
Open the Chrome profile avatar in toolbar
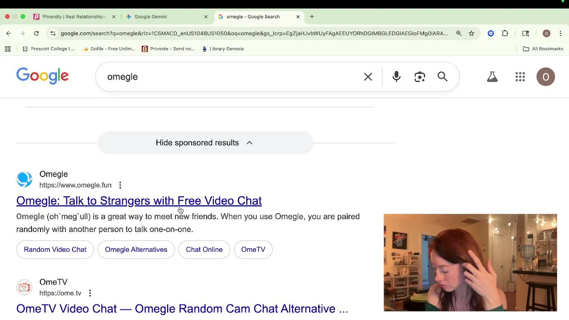(x=546, y=33)
